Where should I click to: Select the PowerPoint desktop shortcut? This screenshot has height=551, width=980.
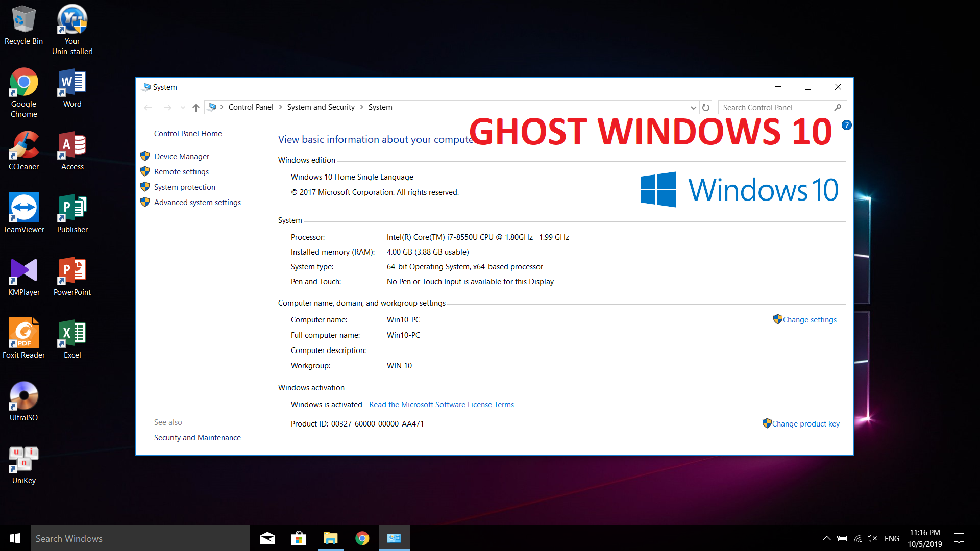click(72, 277)
